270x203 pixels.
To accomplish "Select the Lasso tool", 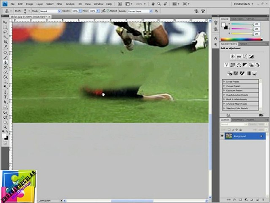I will 5,32.
